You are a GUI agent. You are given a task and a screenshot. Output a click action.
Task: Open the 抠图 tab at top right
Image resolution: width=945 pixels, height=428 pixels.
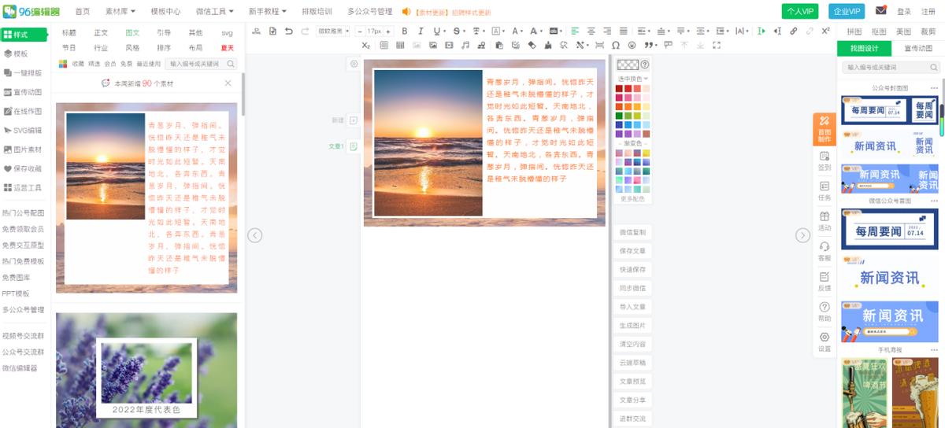(x=879, y=31)
